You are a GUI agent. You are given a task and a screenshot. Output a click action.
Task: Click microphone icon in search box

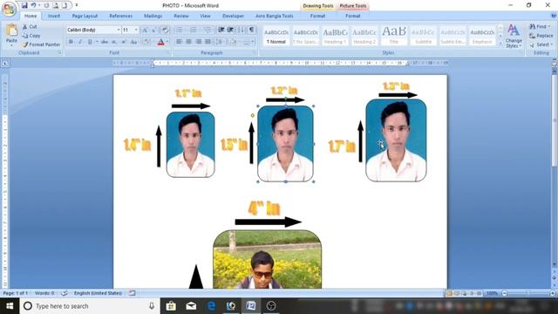pos(152,306)
